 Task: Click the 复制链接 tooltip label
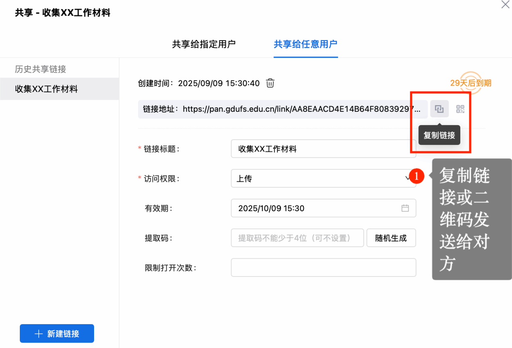(439, 136)
